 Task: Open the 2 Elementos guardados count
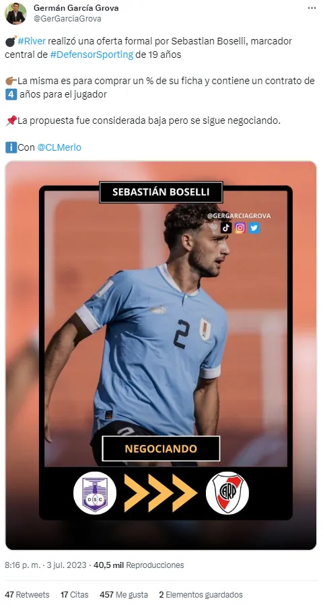pyautogui.click(x=201, y=595)
